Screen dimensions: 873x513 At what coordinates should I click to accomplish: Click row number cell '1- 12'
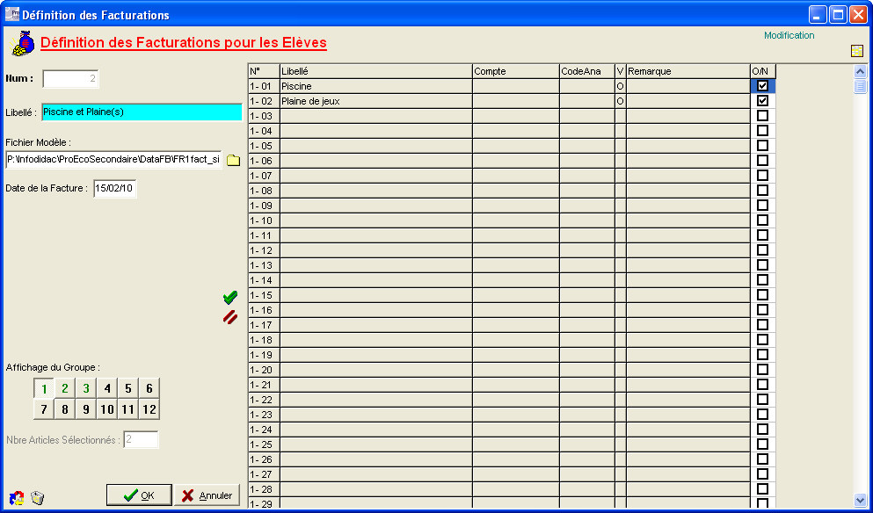264,250
